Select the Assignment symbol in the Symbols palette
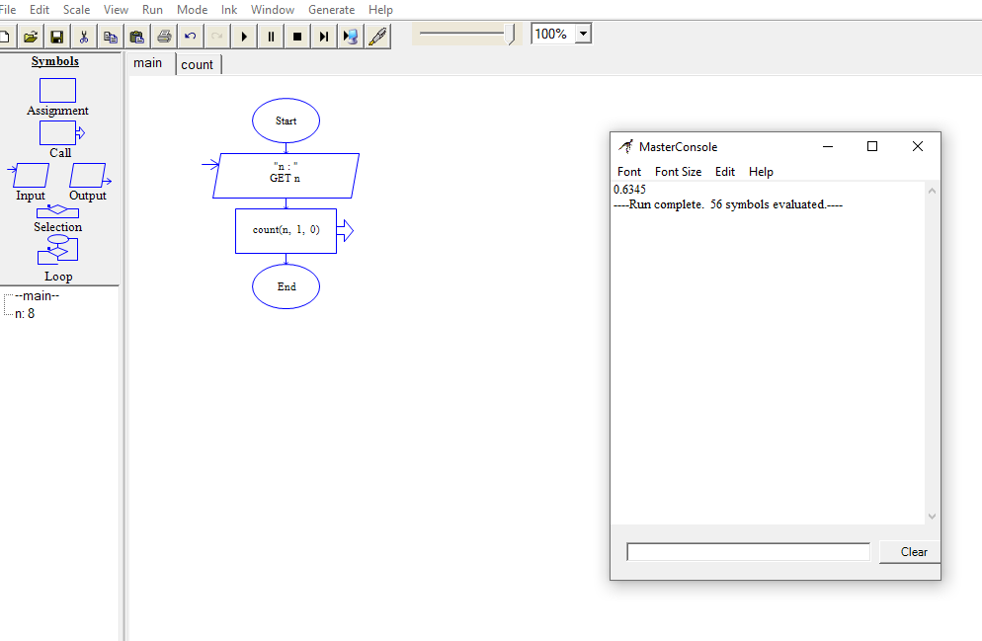This screenshot has width=982, height=641. [57, 90]
